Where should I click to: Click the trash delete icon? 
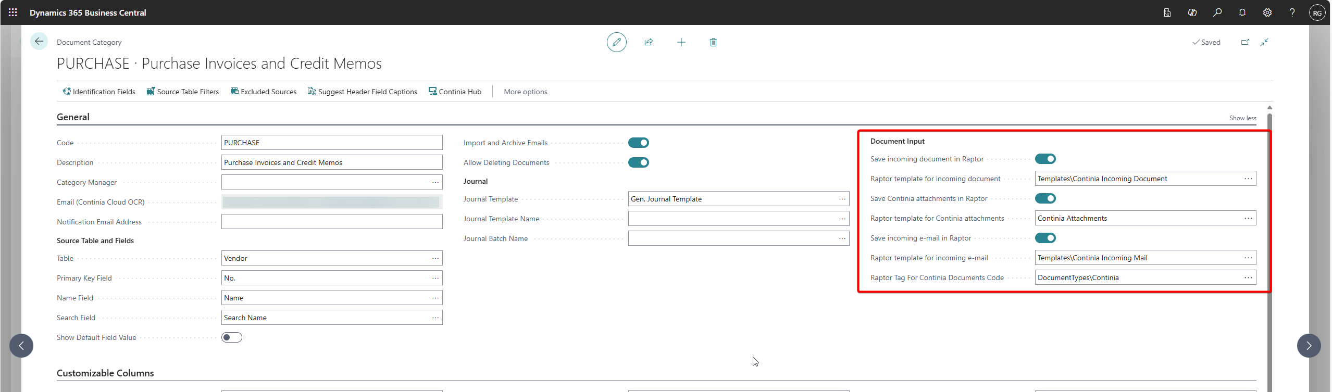pyautogui.click(x=713, y=42)
